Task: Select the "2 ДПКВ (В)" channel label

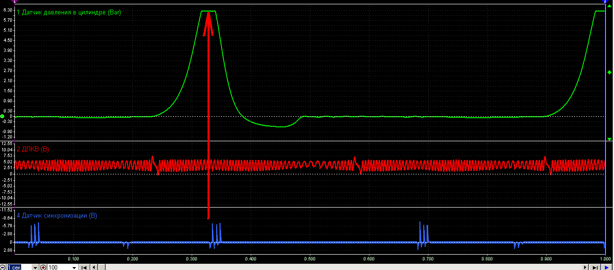Action: pyautogui.click(x=33, y=149)
